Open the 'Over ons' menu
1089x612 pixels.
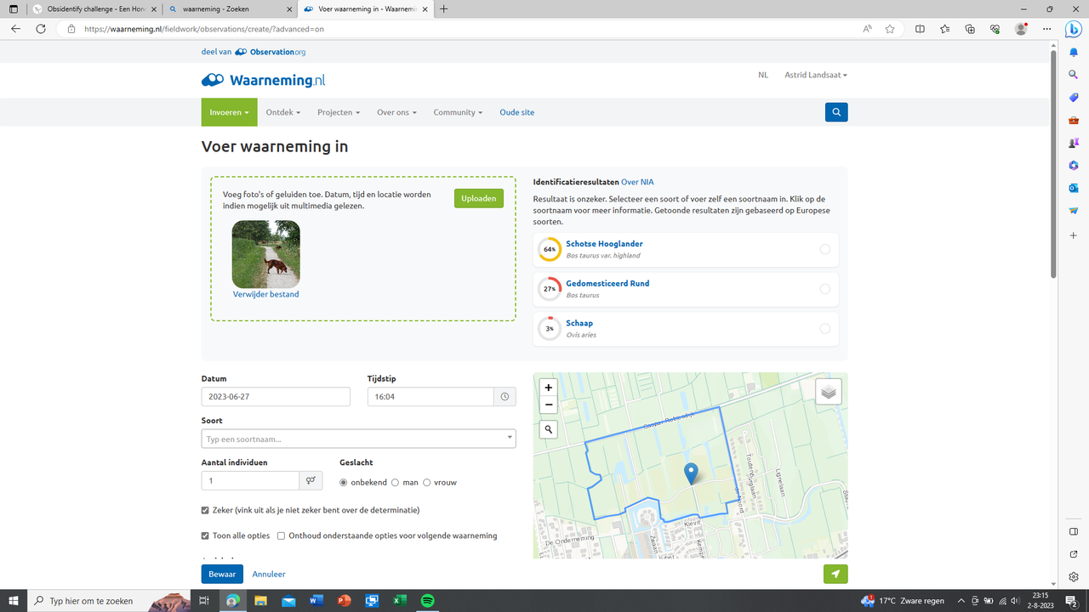396,112
